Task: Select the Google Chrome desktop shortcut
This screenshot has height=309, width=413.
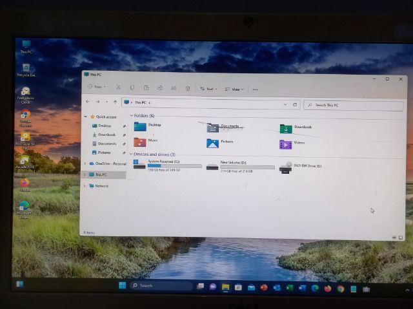Action: (x=25, y=118)
